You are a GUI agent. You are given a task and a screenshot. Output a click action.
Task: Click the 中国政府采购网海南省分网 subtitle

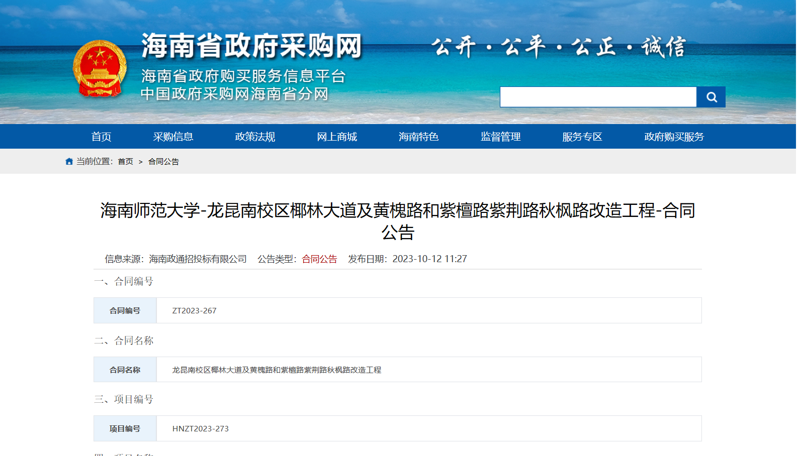(234, 94)
